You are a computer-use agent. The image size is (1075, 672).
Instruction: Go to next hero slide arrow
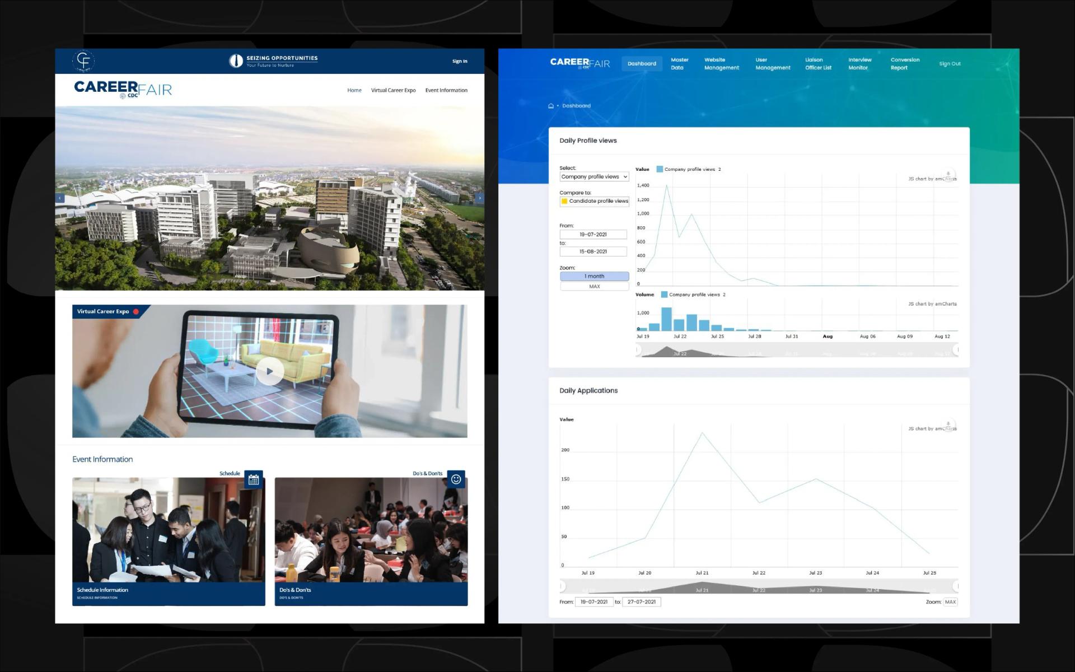[x=479, y=198]
